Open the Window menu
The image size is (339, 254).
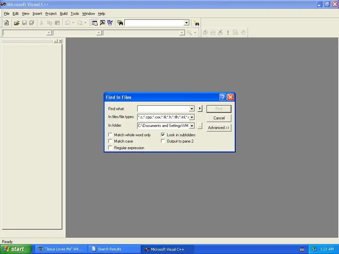click(x=88, y=14)
